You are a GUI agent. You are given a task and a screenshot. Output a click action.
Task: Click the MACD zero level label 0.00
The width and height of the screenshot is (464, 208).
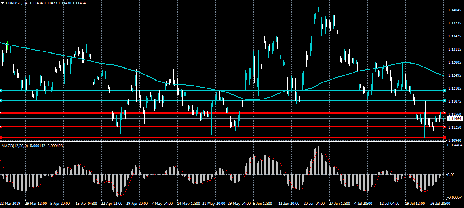point(451,174)
